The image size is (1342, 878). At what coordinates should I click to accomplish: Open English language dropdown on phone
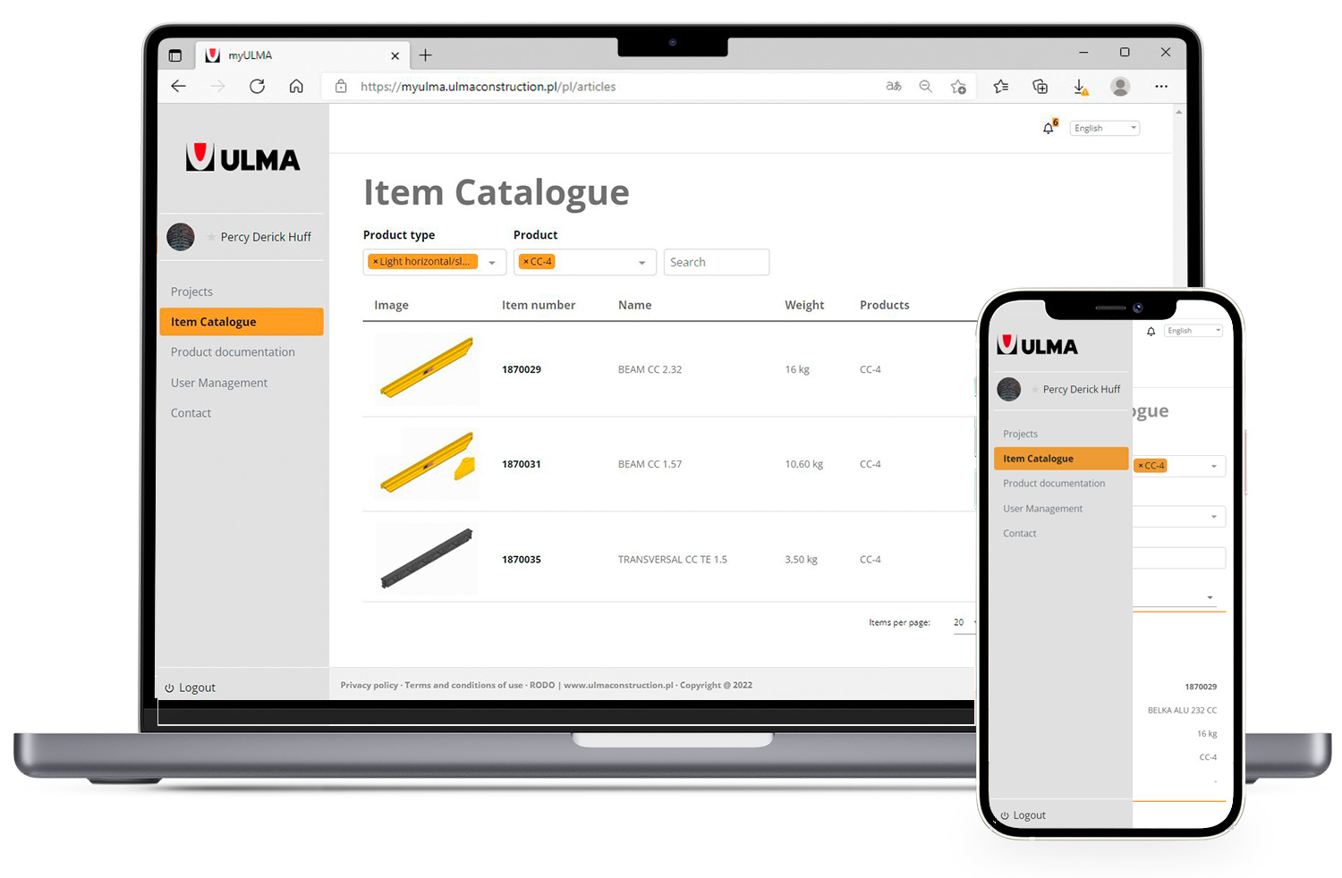click(1193, 331)
